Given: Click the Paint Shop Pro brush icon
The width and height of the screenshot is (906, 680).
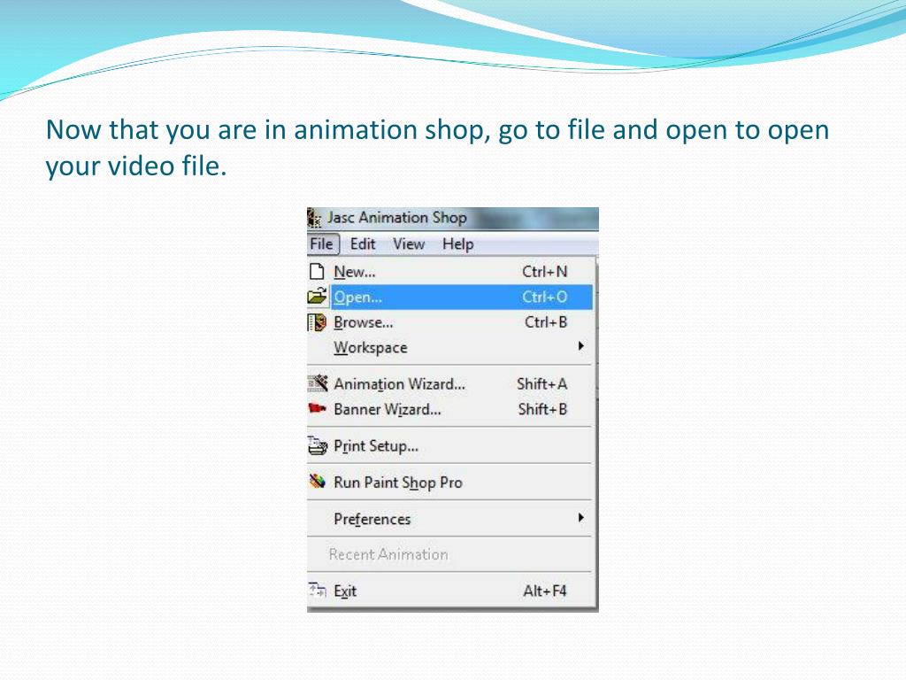Looking at the screenshot, I should (318, 482).
